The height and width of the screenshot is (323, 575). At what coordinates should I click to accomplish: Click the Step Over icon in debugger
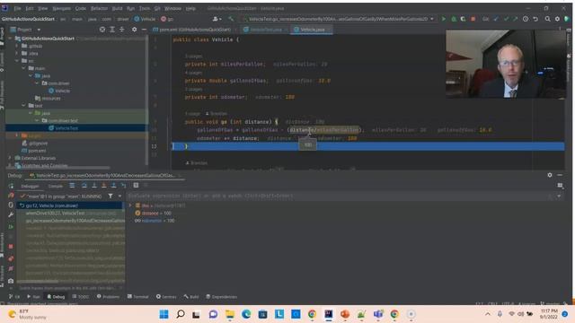point(84,186)
